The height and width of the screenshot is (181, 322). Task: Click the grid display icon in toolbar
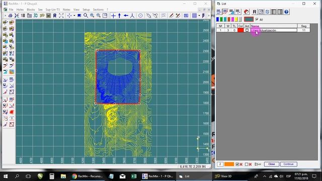tap(194, 16)
